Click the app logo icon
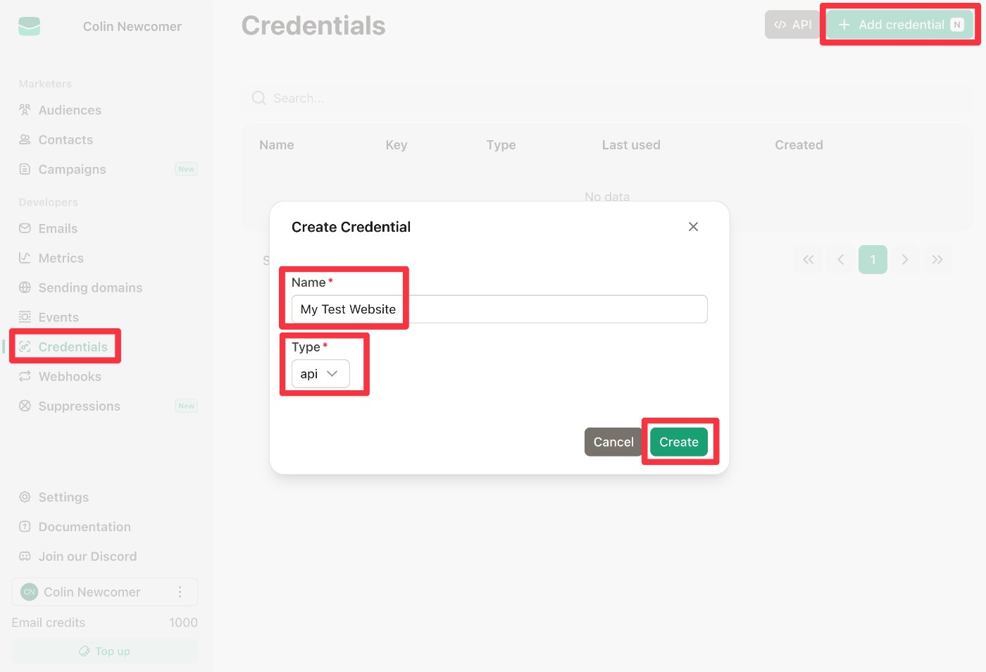The width and height of the screenshot is (986, 672). [30, 27]
